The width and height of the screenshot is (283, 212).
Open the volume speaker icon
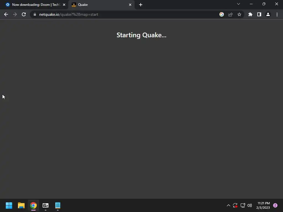click(250, 205)
